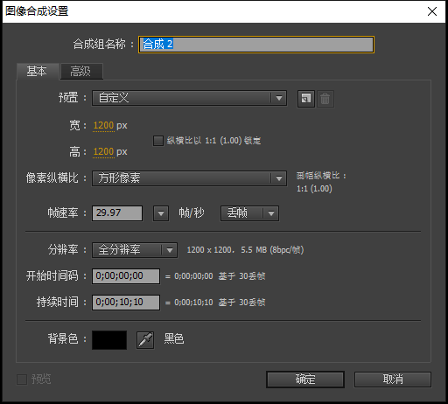Open the 全分辨率 resolution dropdown
The width and height of the screenshot is (448, 404).
(x=135, y=250)
